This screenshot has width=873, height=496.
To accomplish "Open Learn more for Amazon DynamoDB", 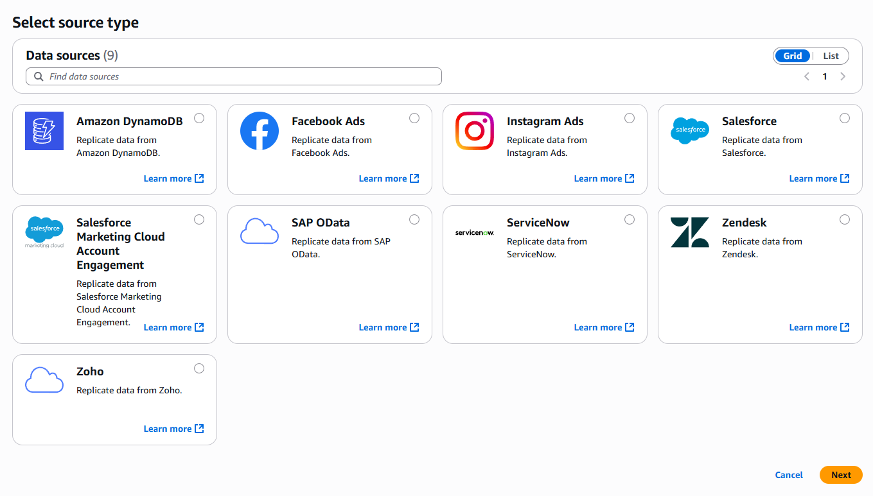I will tap(173, 178).
